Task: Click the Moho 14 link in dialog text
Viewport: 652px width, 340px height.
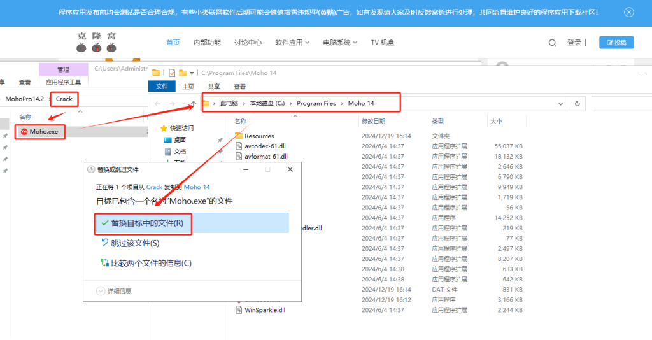Action: (197, 187)
